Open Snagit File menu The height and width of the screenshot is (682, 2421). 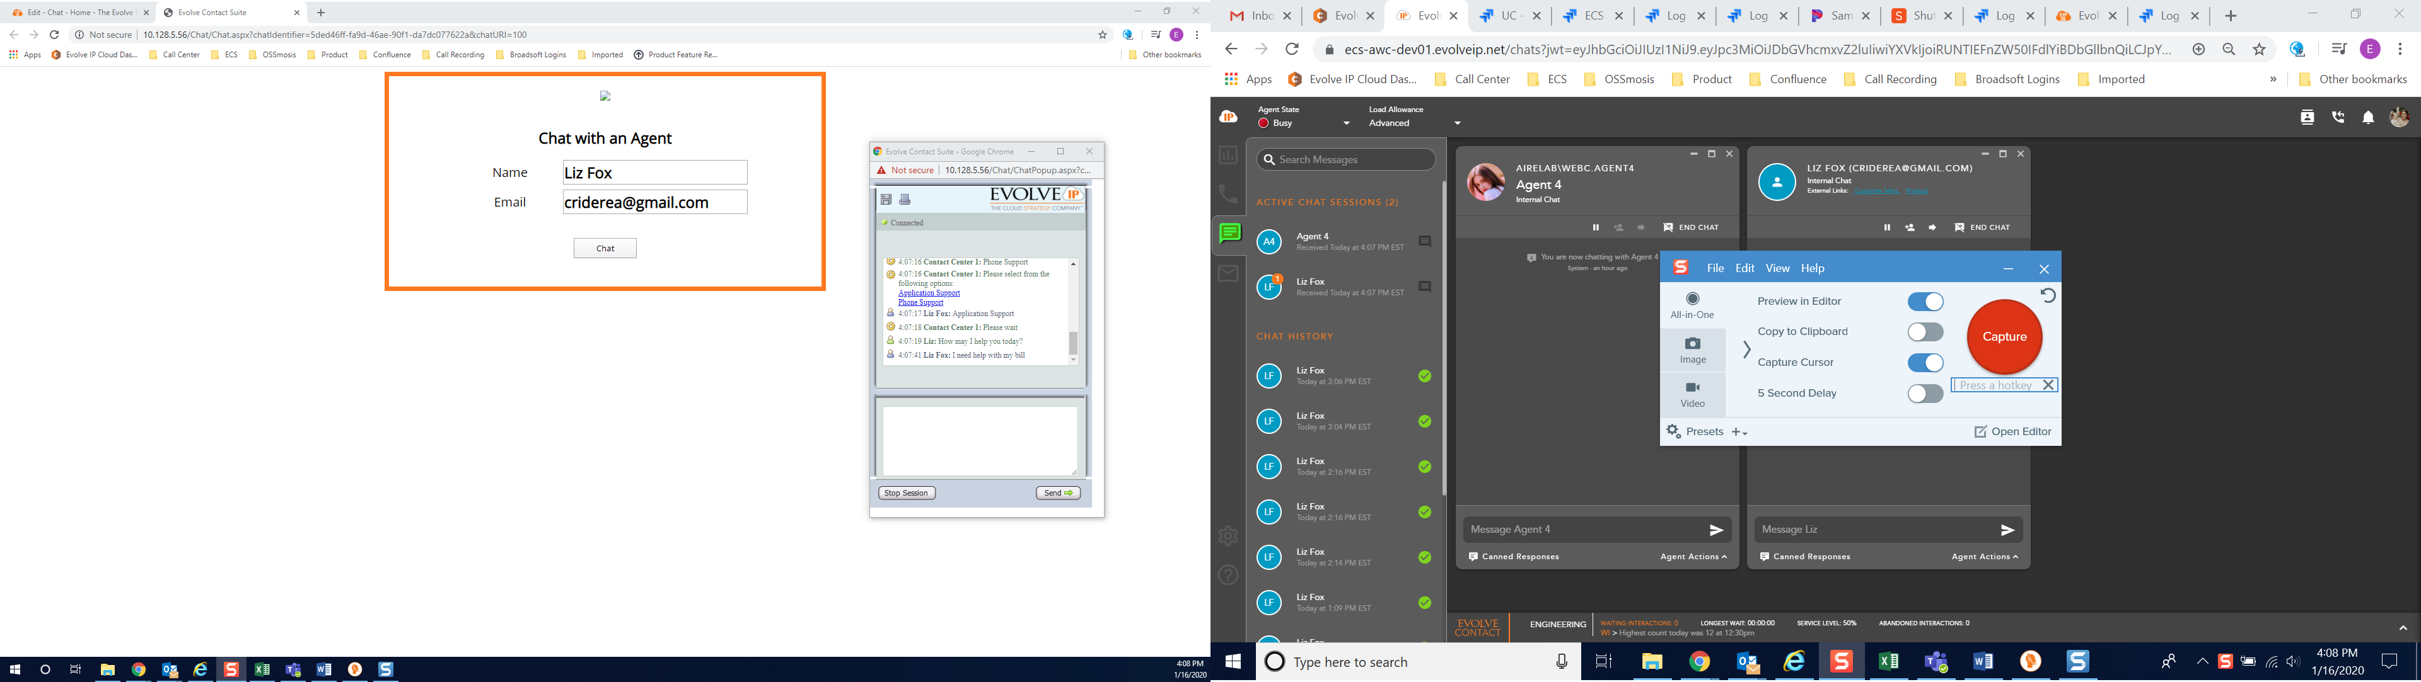[x=1715, y=268]
